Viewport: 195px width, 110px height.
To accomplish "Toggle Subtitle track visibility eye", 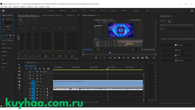I will pos(41,72).
